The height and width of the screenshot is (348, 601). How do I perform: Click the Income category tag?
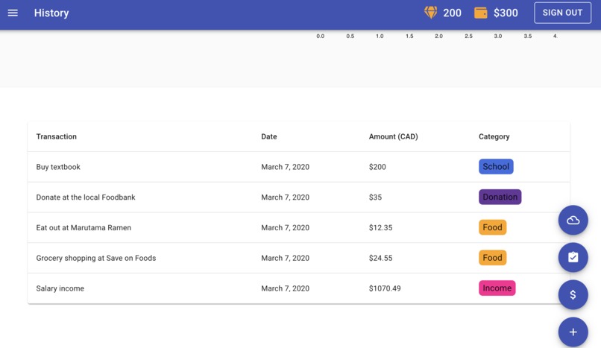(497, 288)
